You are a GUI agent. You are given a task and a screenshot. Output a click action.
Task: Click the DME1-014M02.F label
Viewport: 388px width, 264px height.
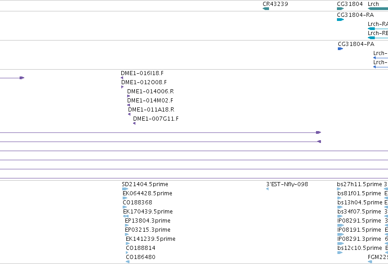150,101
